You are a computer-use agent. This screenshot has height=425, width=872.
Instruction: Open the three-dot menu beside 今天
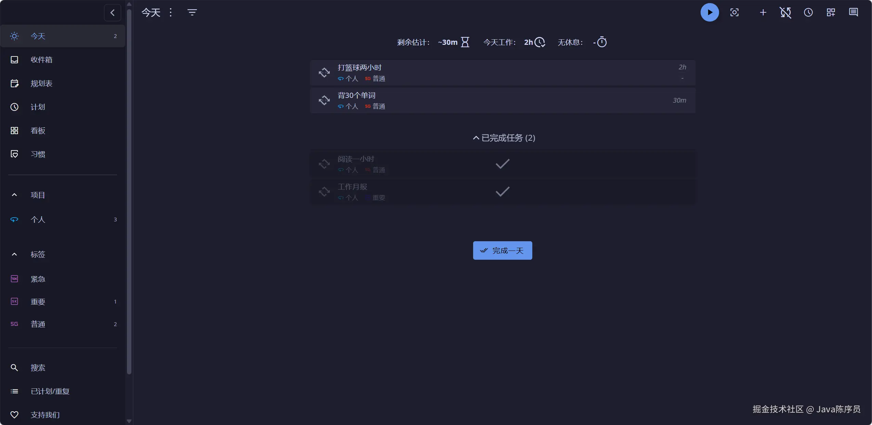pyautogui.click(x=171, y=13)
